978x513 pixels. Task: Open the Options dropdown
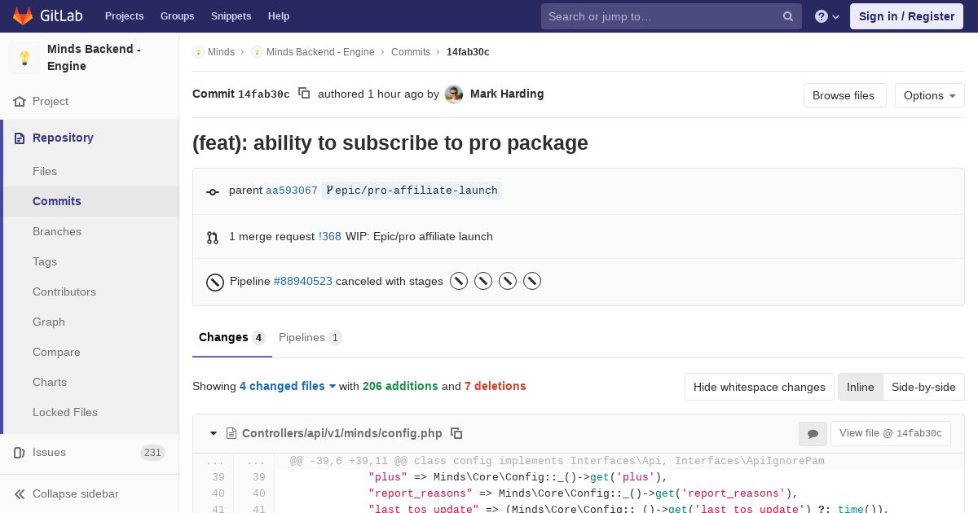[x=929, y=95]
